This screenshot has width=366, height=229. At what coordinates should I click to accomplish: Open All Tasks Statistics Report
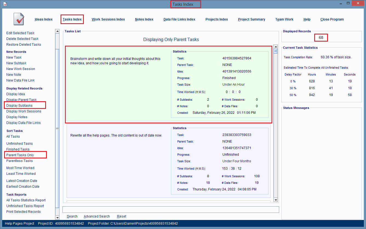tap(26, 200)
